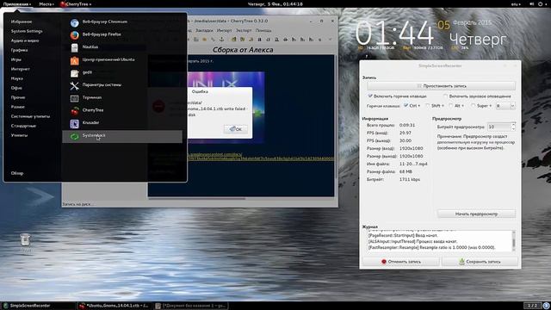Viewport: 551px width, 310px height.
Task: Select the Аудио и видео category
Action: pos(25,40)
